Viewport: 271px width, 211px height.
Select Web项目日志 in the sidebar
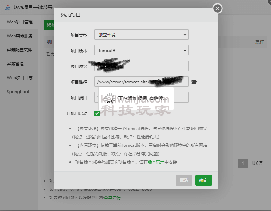[19, 78]
